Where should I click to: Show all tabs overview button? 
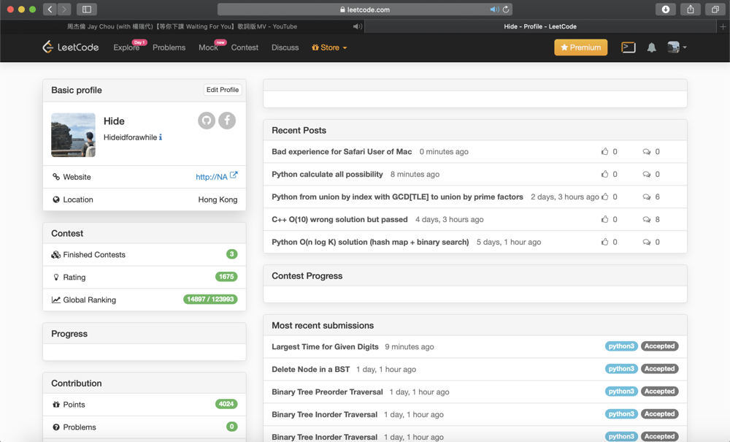tap(715, 9)
